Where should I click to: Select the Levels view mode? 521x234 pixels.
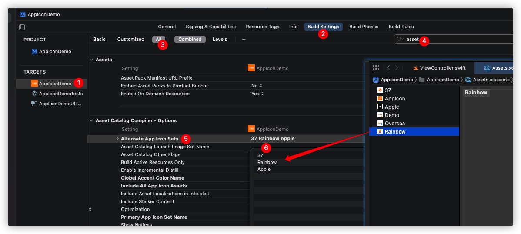[220, 39]
